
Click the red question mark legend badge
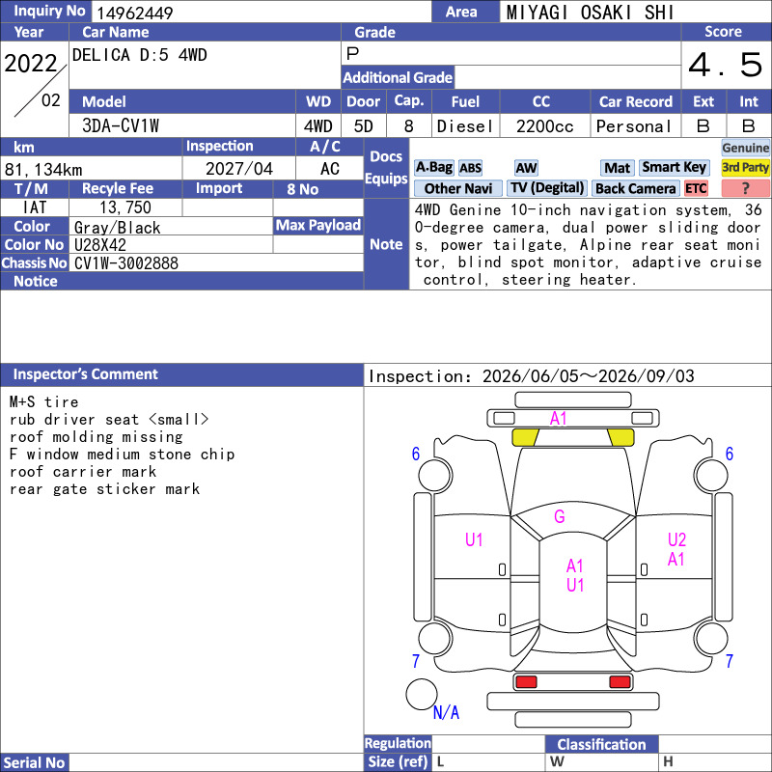745,188
